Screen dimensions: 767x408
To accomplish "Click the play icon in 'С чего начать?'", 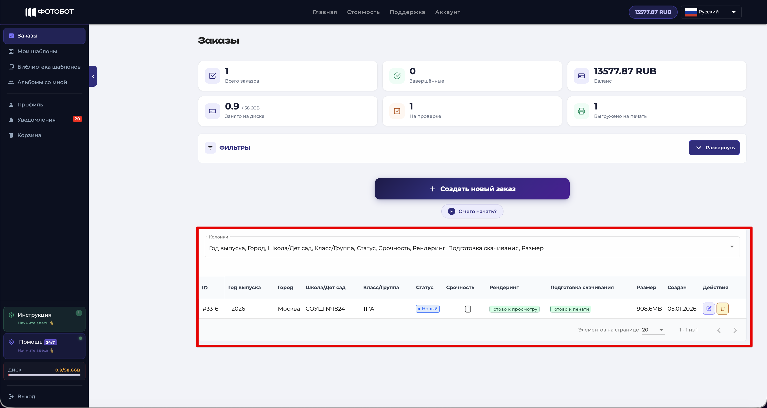I will (x=451, y=211).
